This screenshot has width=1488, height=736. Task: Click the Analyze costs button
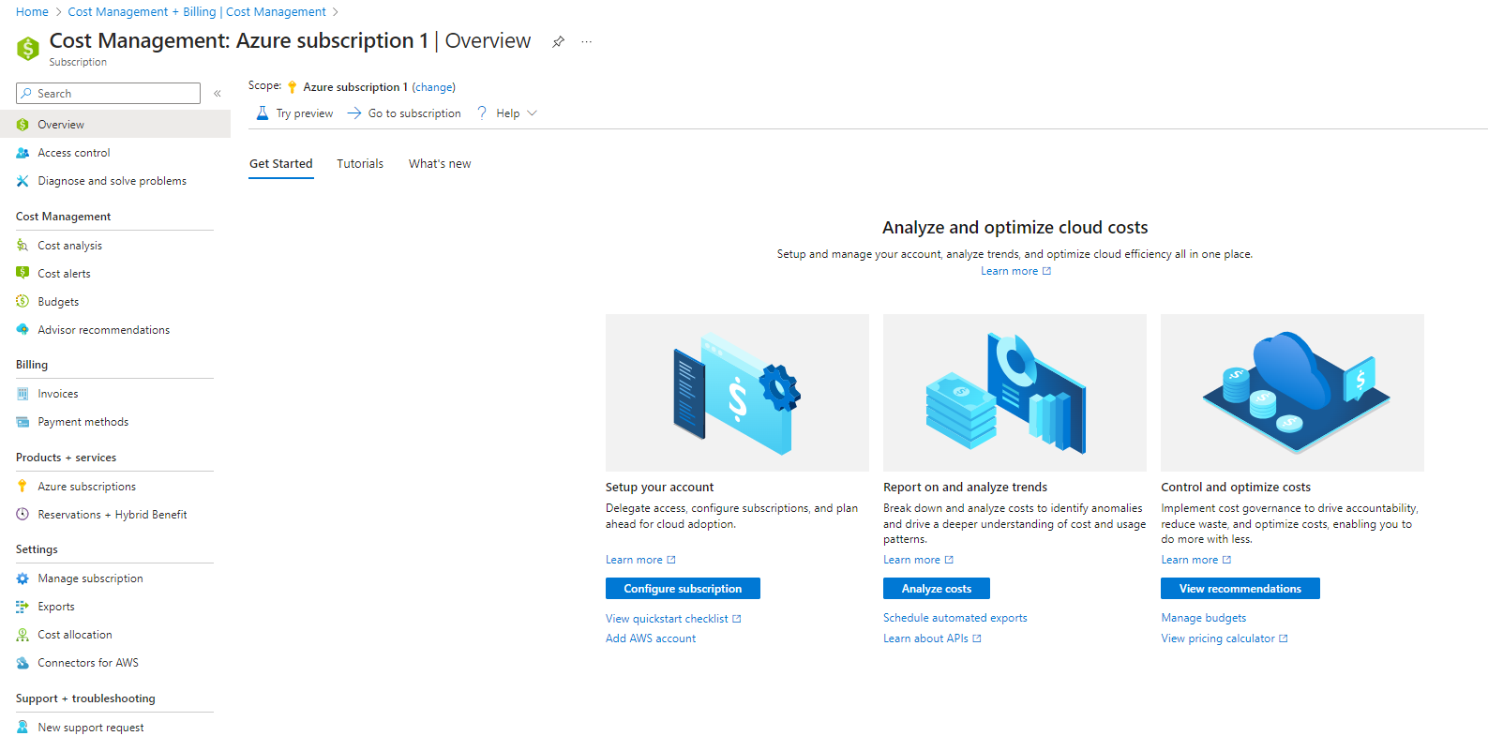(937, 589)
